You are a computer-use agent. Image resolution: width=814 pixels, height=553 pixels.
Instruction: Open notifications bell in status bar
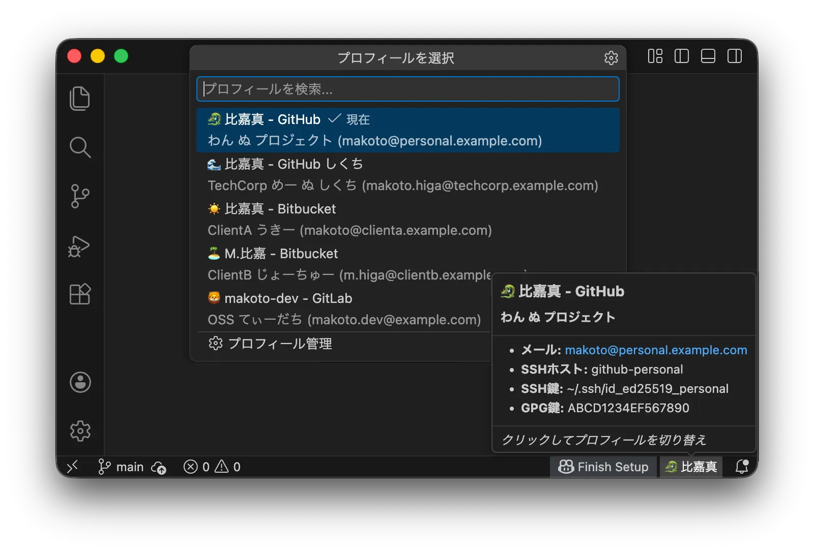[742, 467]
